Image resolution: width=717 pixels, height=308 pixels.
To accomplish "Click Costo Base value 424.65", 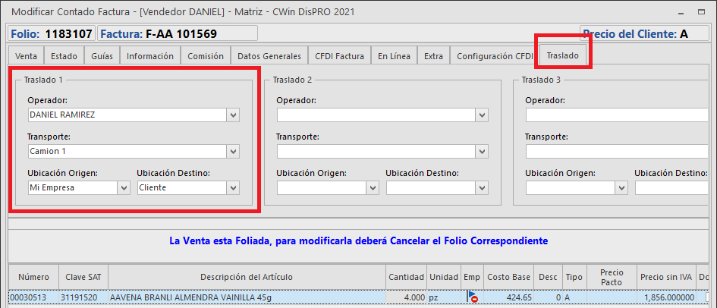I will click(508, 297).
